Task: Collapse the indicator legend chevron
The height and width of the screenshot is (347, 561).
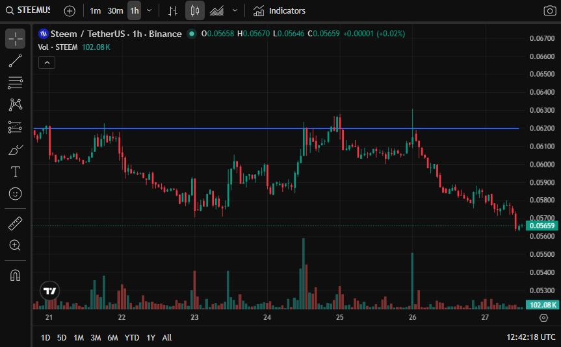Action: [x=47, y=63]
